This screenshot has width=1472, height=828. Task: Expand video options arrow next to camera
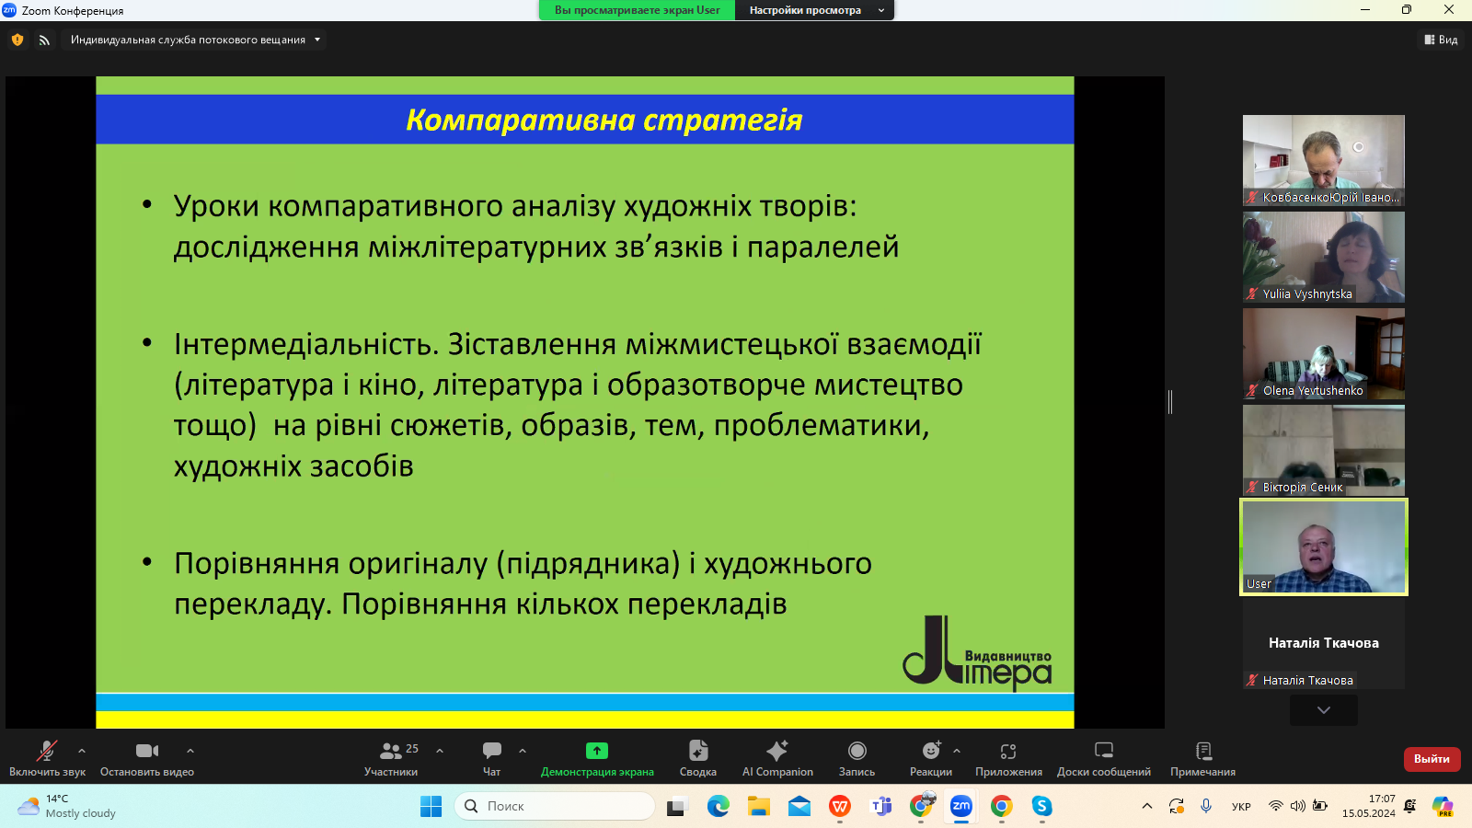click(x=190, y=751)
